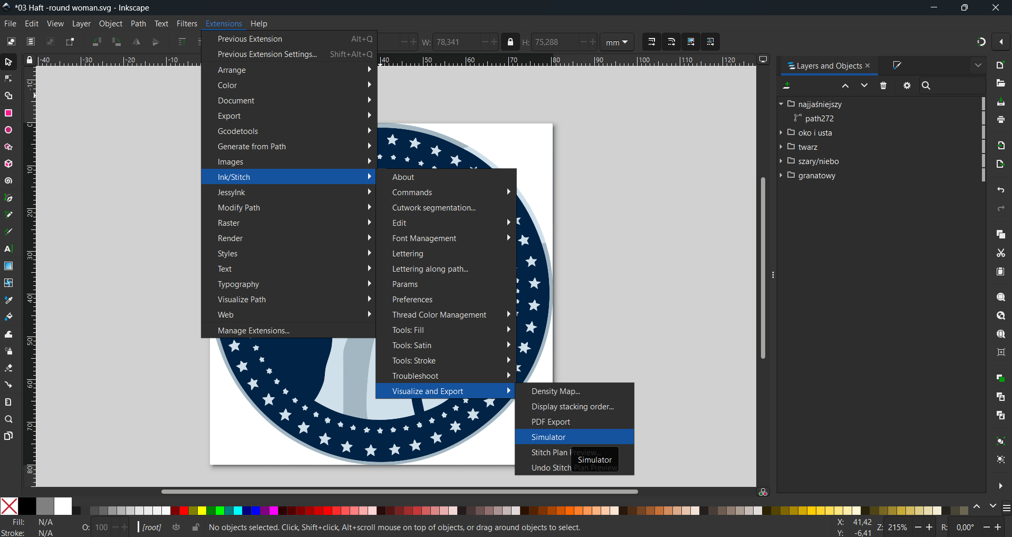
Task: Toggle move patterns with objects
Action: click(x=710, y=42)
